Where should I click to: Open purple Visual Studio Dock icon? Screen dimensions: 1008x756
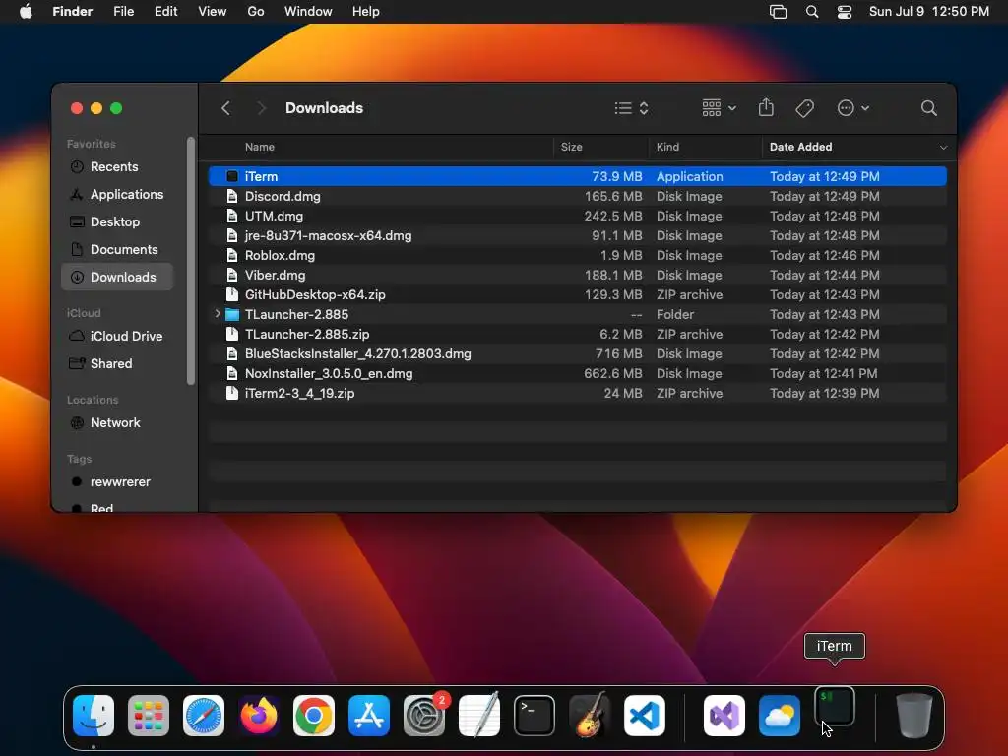724,716
